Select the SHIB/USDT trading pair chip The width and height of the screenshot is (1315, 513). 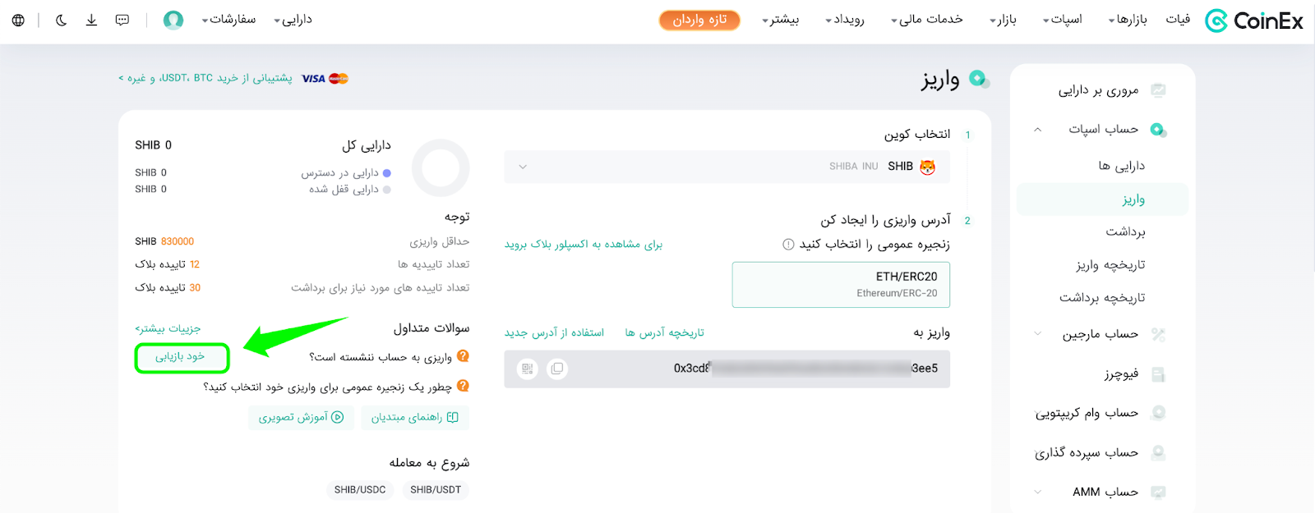click(x=436, y=489)
